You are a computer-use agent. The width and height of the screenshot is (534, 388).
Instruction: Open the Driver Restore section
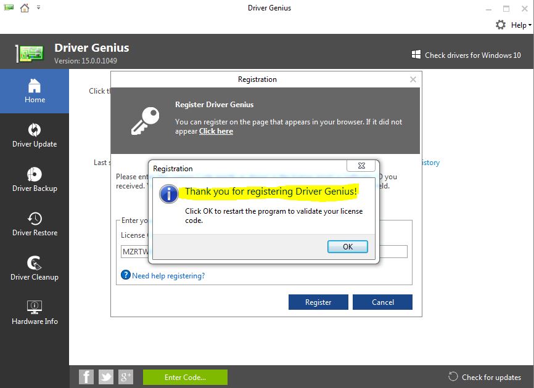pos(35,224)
